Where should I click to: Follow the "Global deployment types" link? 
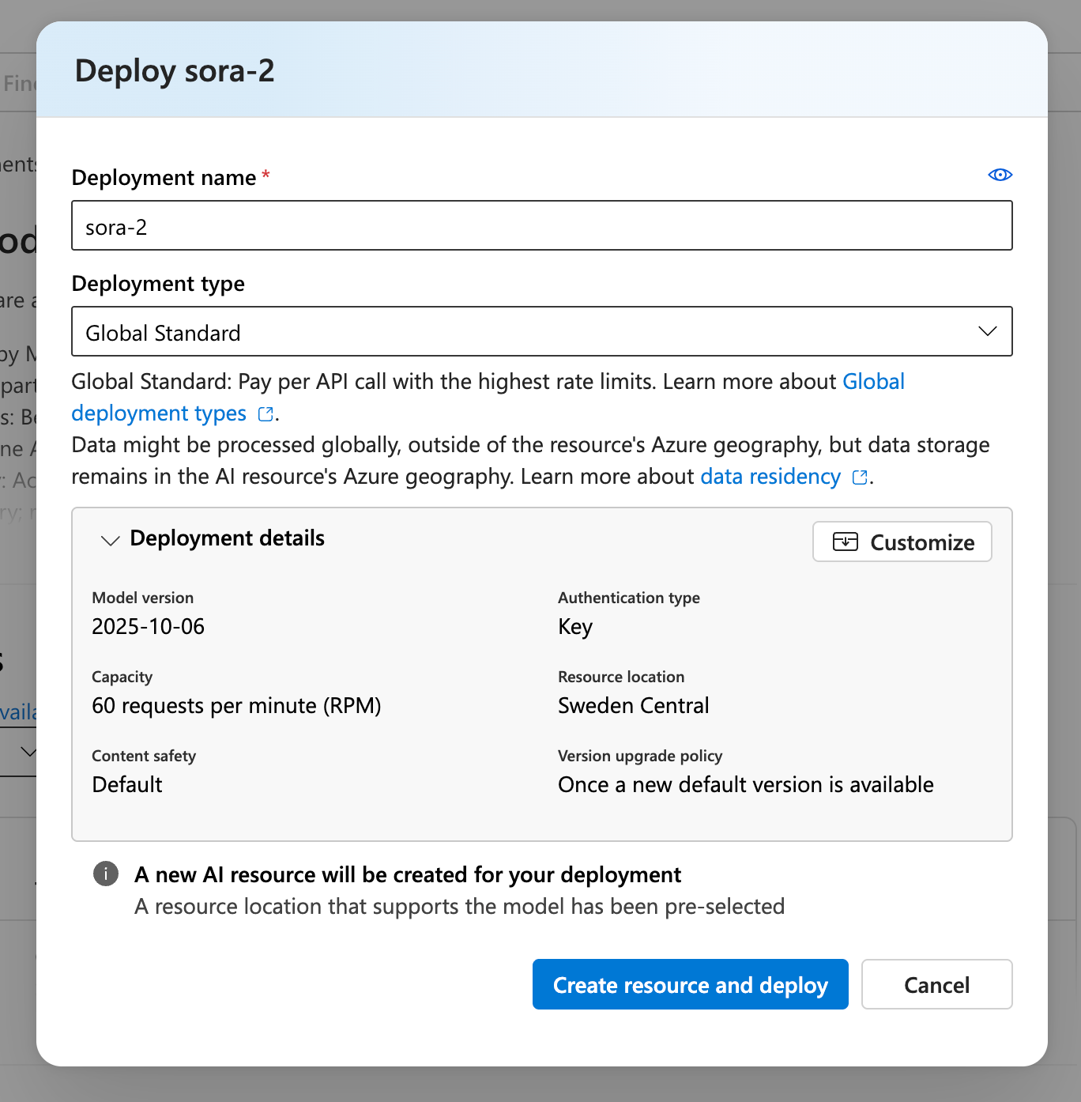(158, 413)
